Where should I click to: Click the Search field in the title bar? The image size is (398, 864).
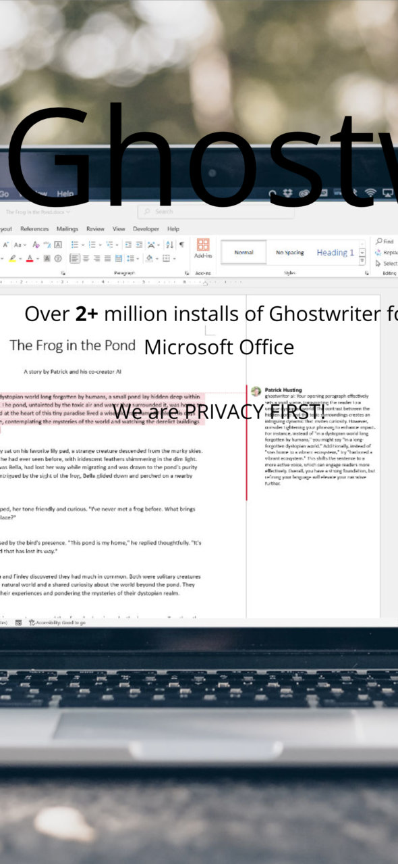point(216,211)
